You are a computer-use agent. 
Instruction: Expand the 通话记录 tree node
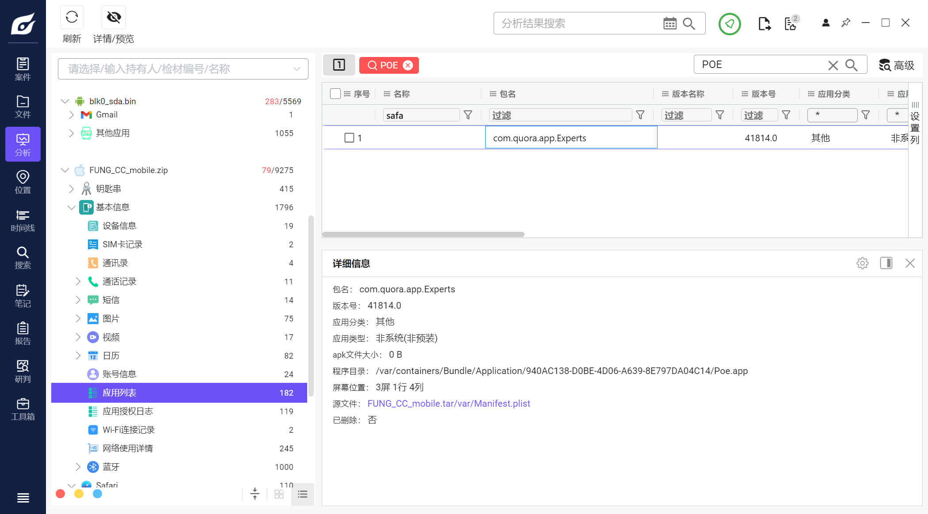coord(78,281)
